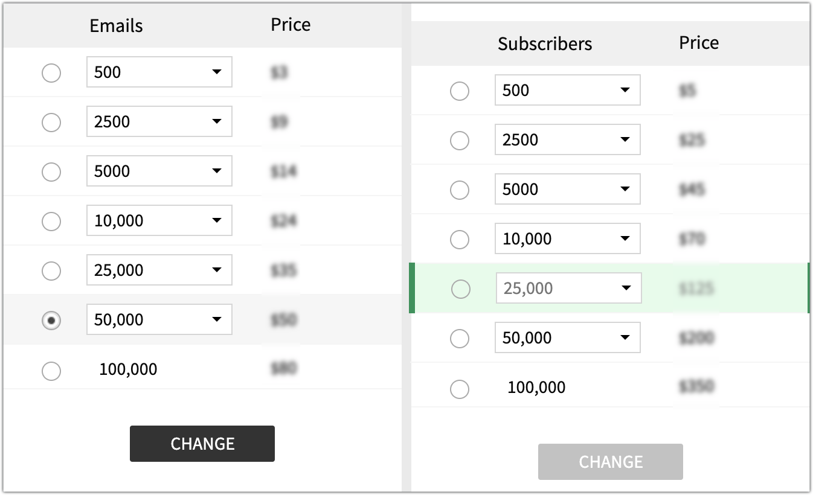Screen dimensions: 813x495
Task: Select the 500 Emails radio button
Action: 51,73
